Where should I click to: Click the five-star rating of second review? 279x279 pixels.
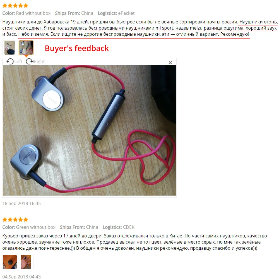pos(15,220)
